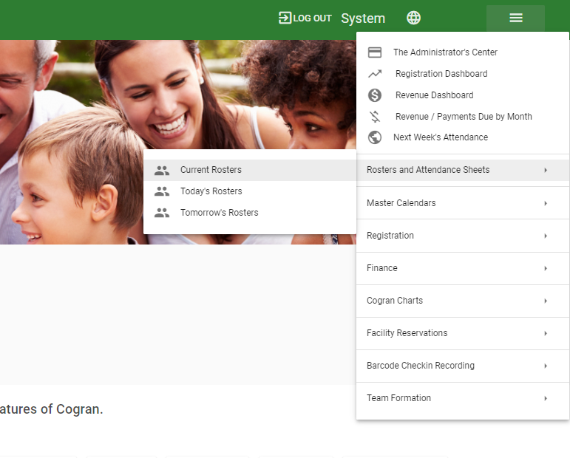The width and height of the screenshot is (570, 458).
Task: Click the dollar circle icon for Revenue Dashboard
Action: click(x=374, y=95)
